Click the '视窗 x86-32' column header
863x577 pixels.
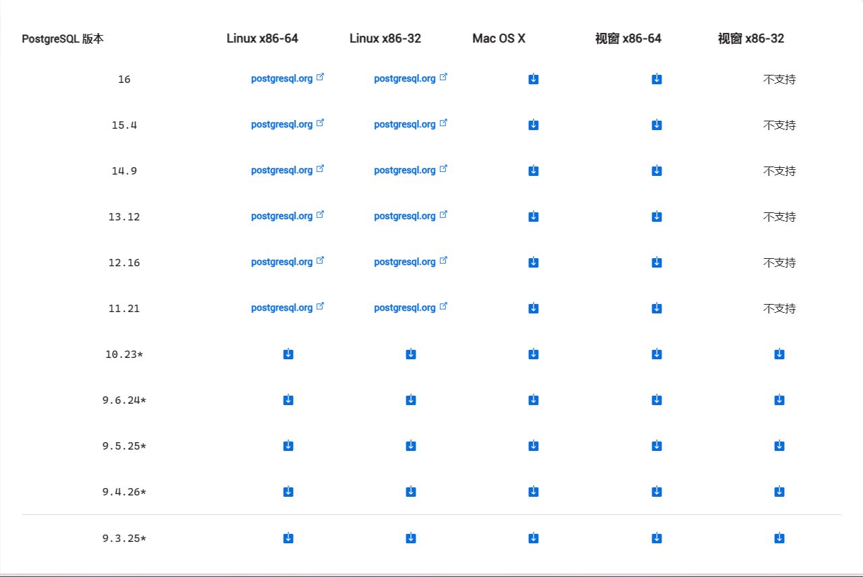point(751,38)
